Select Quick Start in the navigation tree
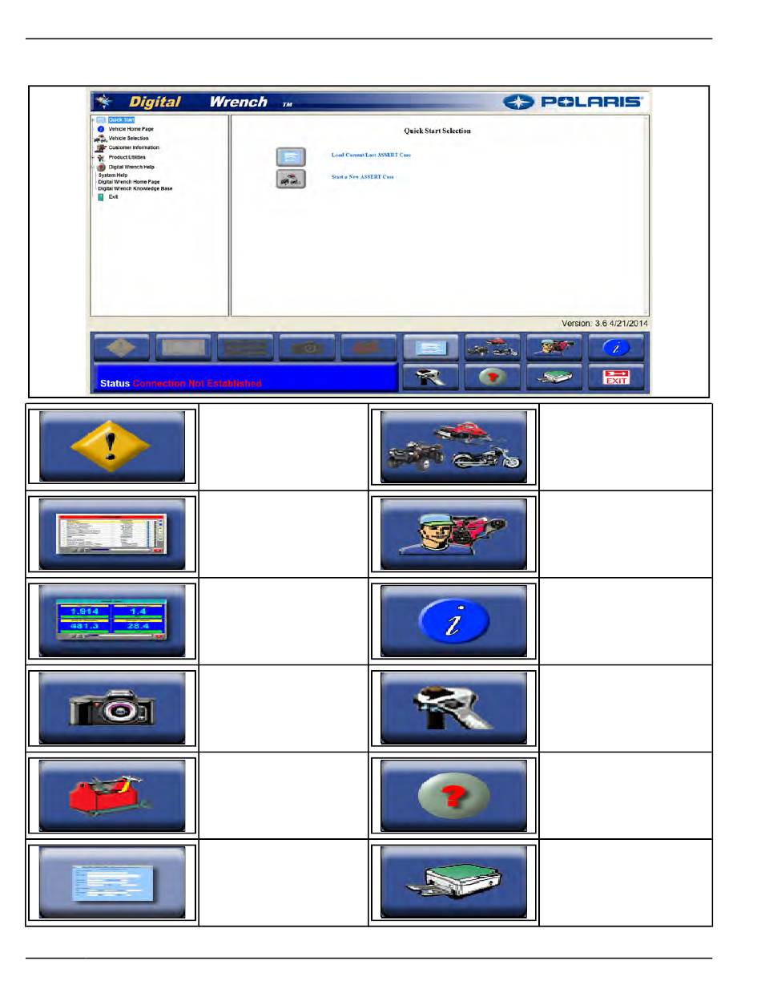Viewport: 761px width, 1001px height. (x=121, y=119)
